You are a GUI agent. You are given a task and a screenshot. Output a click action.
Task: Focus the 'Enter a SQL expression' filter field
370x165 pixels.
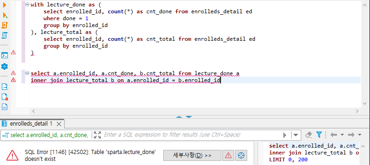click(191, 135)
